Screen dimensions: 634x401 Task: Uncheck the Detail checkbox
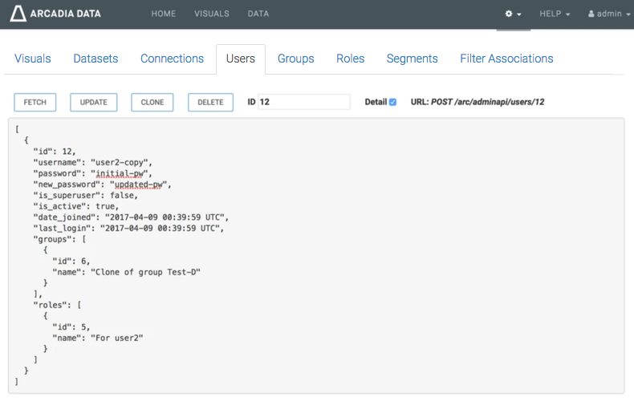click(392, 103)
